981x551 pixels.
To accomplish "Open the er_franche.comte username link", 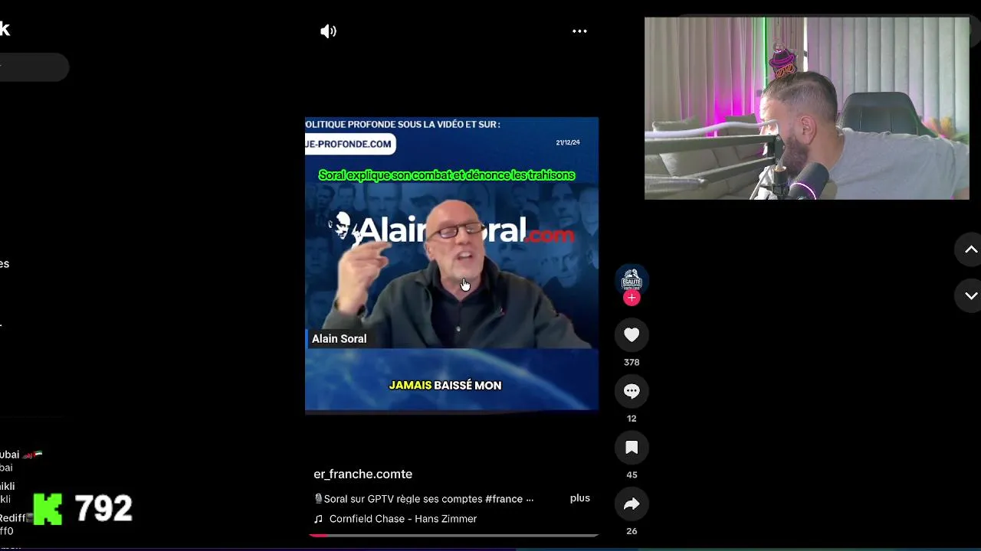I will click(x=363, y=474).
